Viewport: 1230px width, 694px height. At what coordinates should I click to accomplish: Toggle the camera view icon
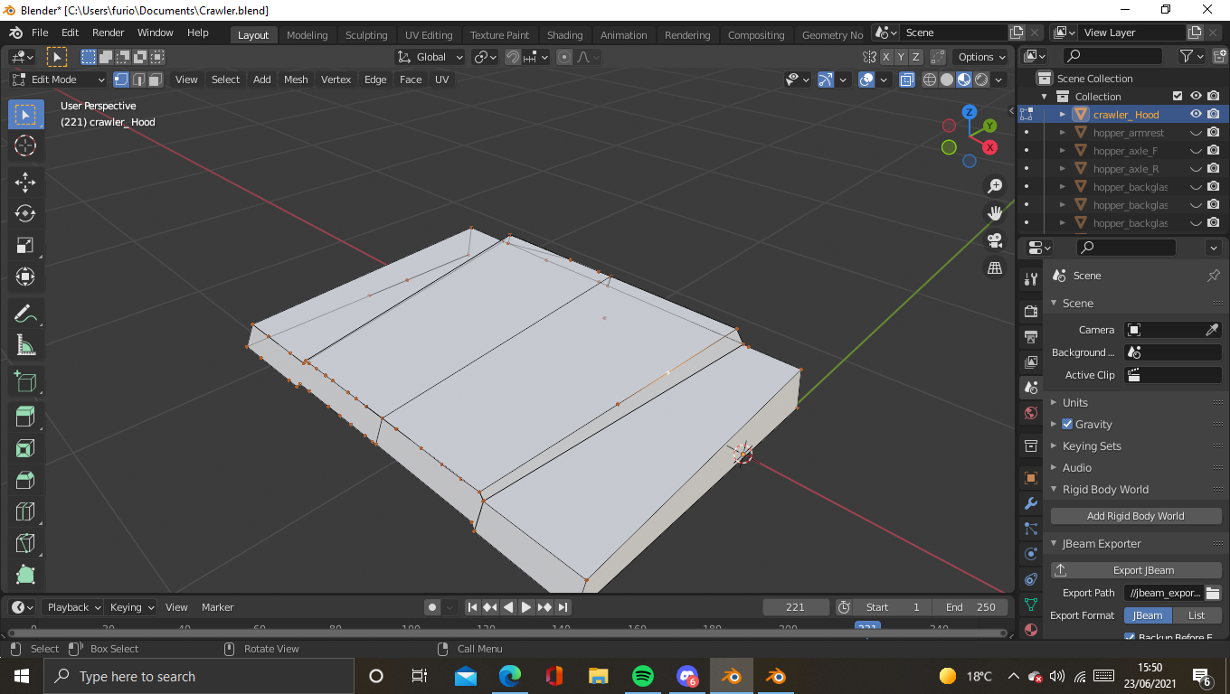coord(995,240)
